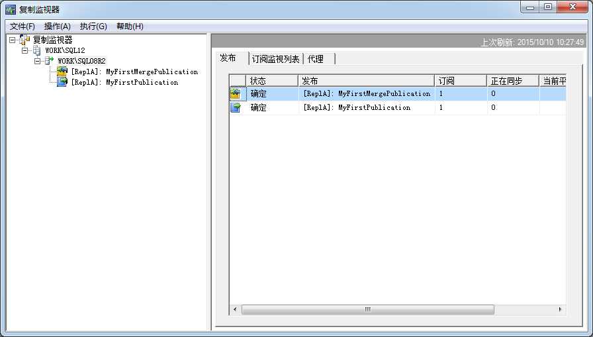Open the 操作(A) menu
This screenshot has width=593, height=337.
[x=58, y=26]
